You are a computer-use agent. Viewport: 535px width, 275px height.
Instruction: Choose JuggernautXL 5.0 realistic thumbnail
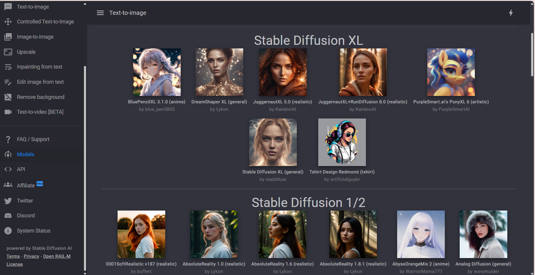pyautogui.click(x=283, y=72)
